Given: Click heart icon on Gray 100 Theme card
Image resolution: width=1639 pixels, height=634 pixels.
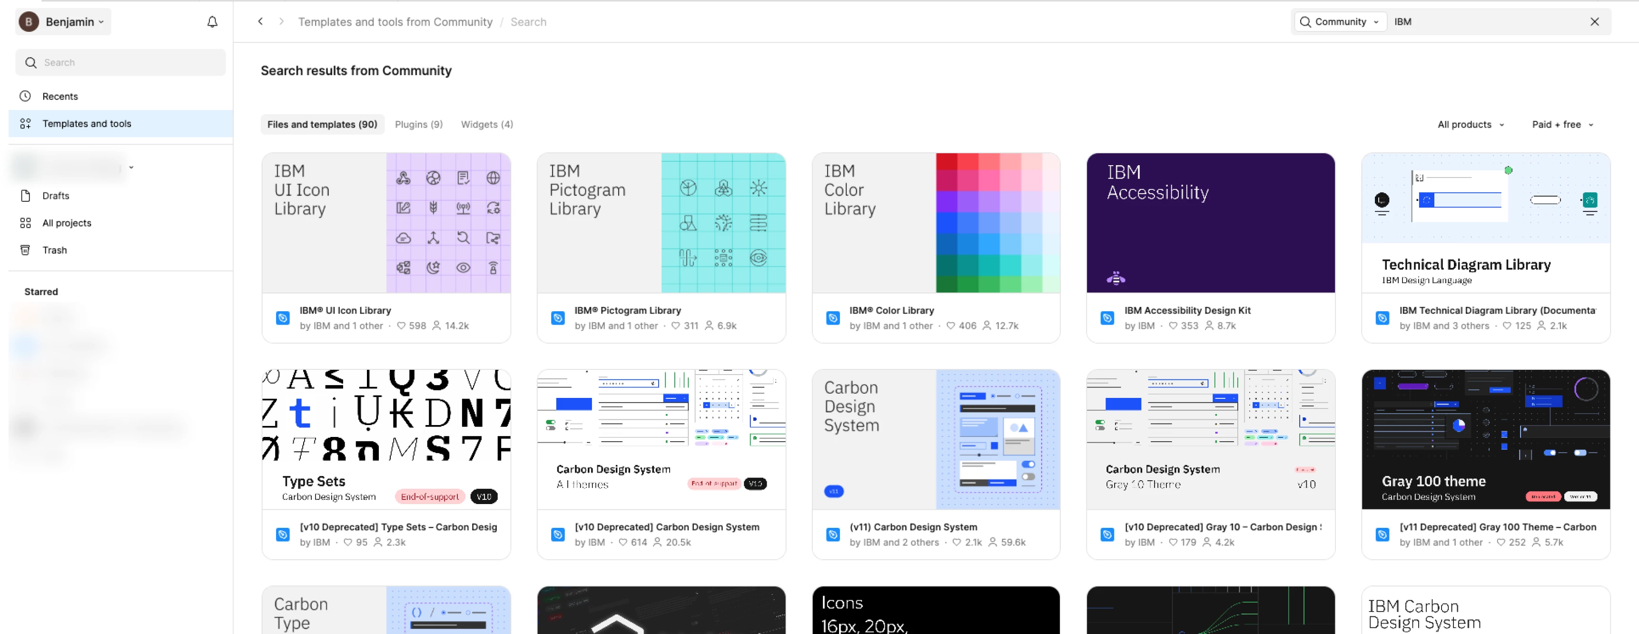Looking at the screenshot, I should point(1501,542).
